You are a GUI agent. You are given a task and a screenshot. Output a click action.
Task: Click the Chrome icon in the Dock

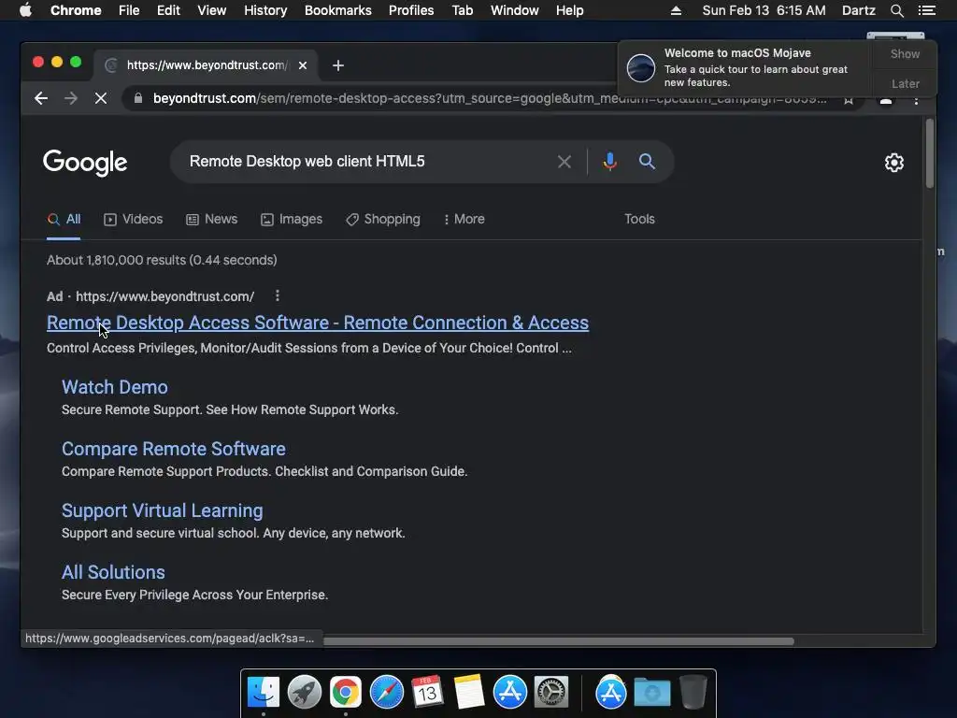(346, 693)
